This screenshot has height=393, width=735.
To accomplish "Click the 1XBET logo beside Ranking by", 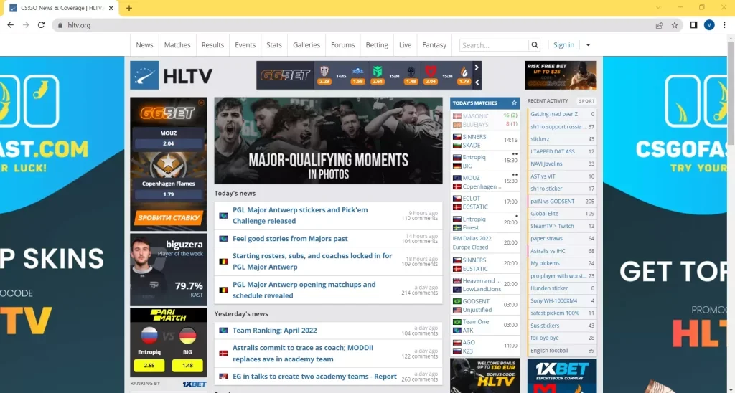I will (195, 384).
